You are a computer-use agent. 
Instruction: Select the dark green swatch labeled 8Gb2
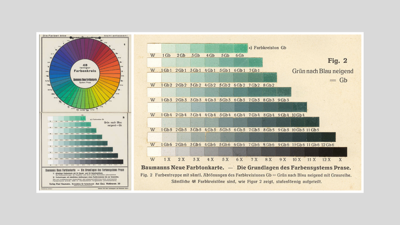pos(270,78)
